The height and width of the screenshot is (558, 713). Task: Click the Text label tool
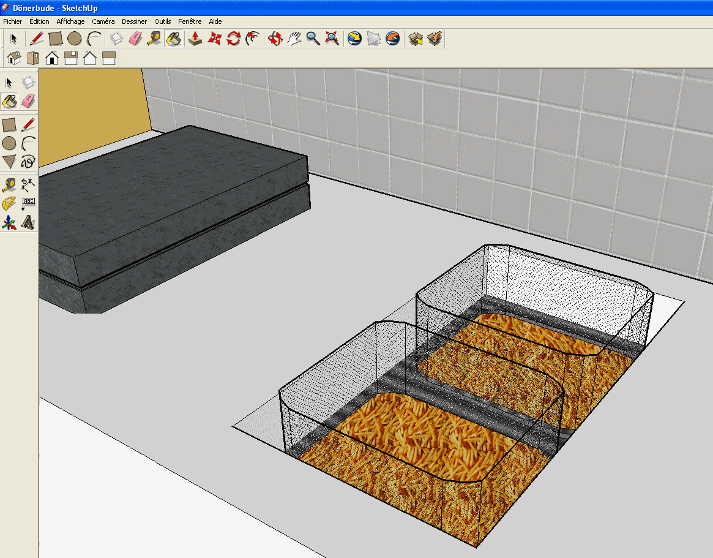pyautogui.click(x=28, y=203)
